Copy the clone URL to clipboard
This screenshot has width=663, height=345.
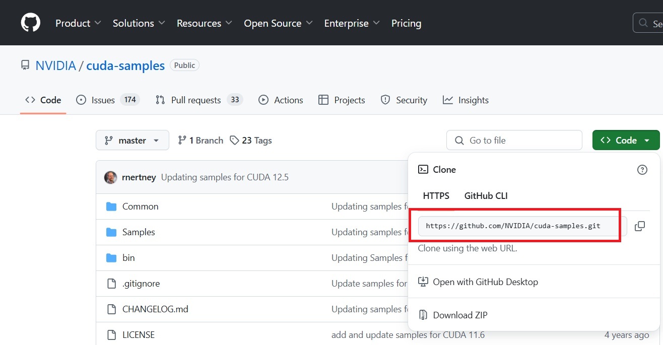point(639,226)
